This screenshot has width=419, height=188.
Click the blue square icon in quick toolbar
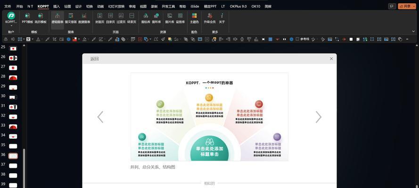[271, 39]
